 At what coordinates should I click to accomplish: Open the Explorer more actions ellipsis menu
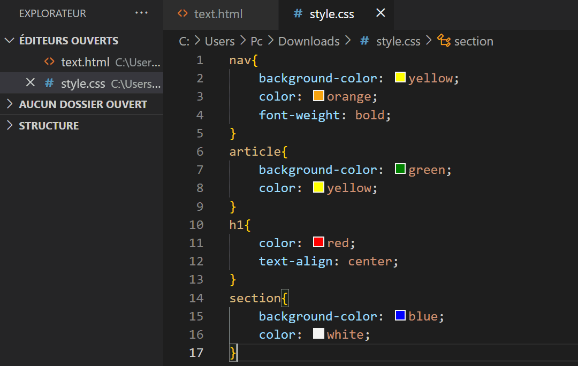(141, 13)
